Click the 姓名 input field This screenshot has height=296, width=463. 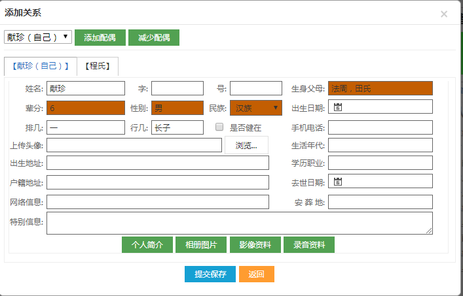tap(85, 88)
